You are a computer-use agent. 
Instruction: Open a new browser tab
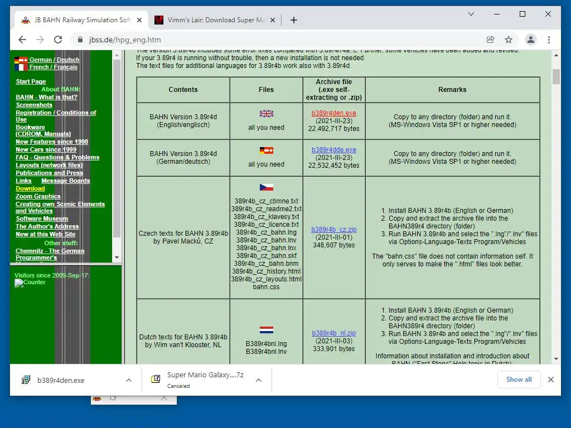[294, 20]
